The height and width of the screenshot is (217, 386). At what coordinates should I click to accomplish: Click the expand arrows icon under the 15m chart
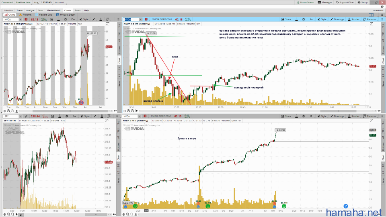coord(115,111)
